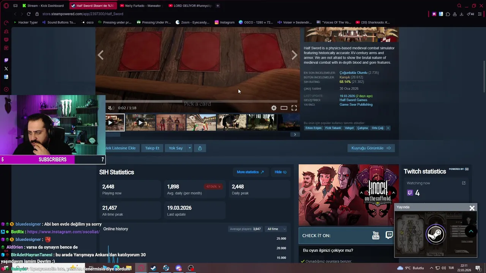Show hidden system tray icons
Image resolution: width=486 pixels, height=273 pixels.
pos(432,268)
